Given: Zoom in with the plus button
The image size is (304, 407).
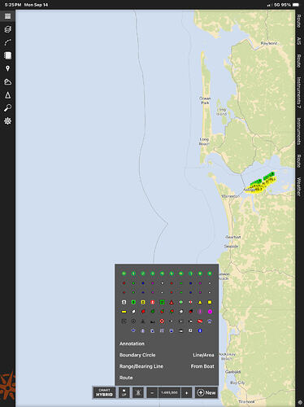Looking at the screenshot, I should (x=186, y=392).
